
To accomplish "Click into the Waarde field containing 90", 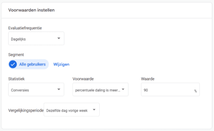I will [170, 89].
